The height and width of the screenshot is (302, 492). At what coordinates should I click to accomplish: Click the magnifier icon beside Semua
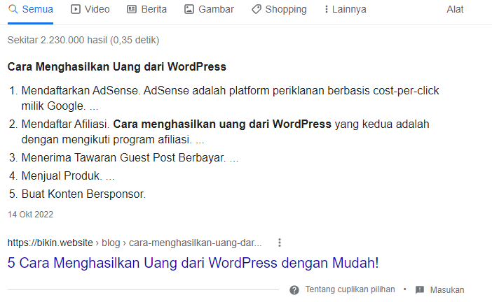click(13, 10)
